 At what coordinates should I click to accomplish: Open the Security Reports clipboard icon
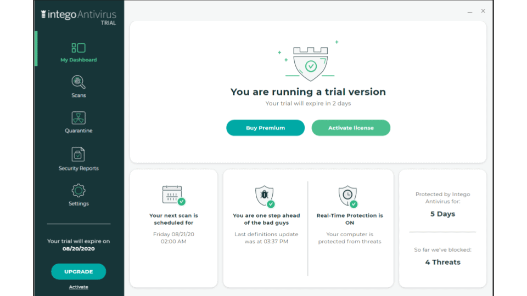pos(78,155)
